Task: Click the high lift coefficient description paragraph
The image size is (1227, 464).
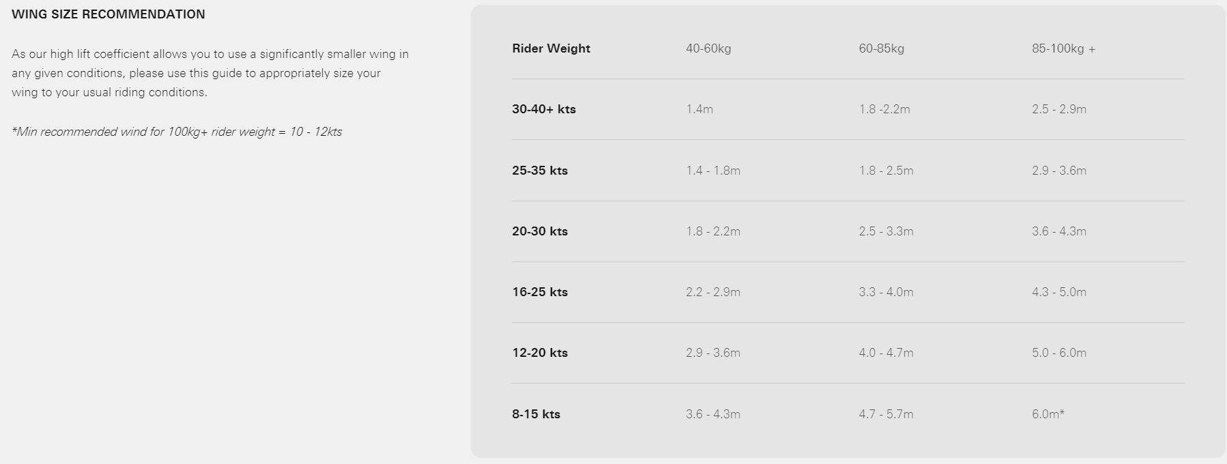Action: [x=210, y=73]
